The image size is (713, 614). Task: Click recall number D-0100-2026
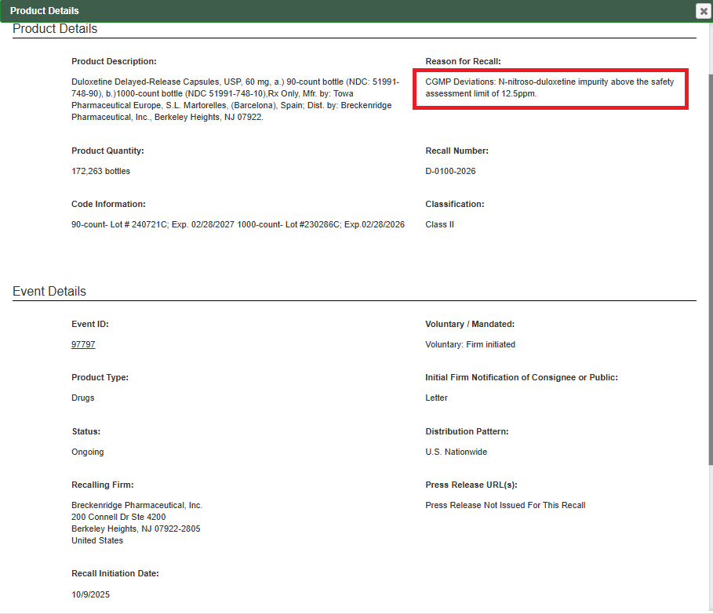pyautogui.click(x=450, y=171)
